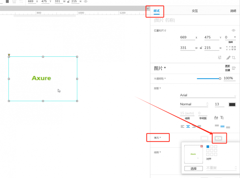The width and height of the screenshot is (240, 178).
Task: Select center alignment box
Action: (212, 151)
